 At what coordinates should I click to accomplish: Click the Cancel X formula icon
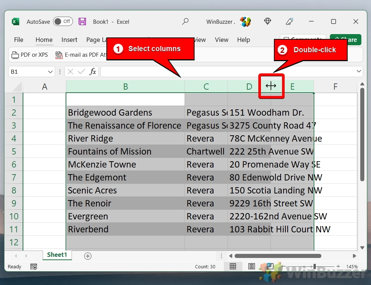tap(70, 72)
